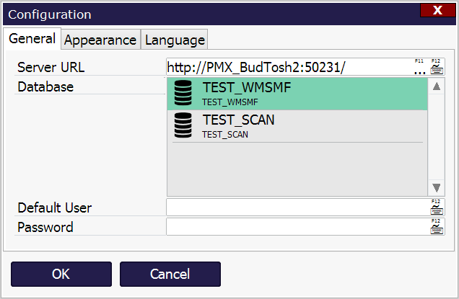Click the F12 keyboard icon for Default User

pos(437,207)
